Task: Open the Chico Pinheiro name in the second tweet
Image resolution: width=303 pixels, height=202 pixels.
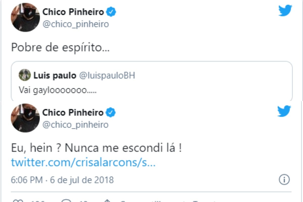Action: click(x=73, y=113)
